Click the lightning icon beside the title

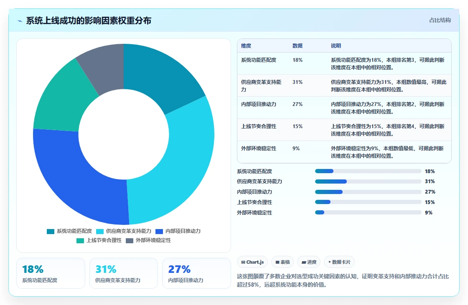(x=20, y=21)
